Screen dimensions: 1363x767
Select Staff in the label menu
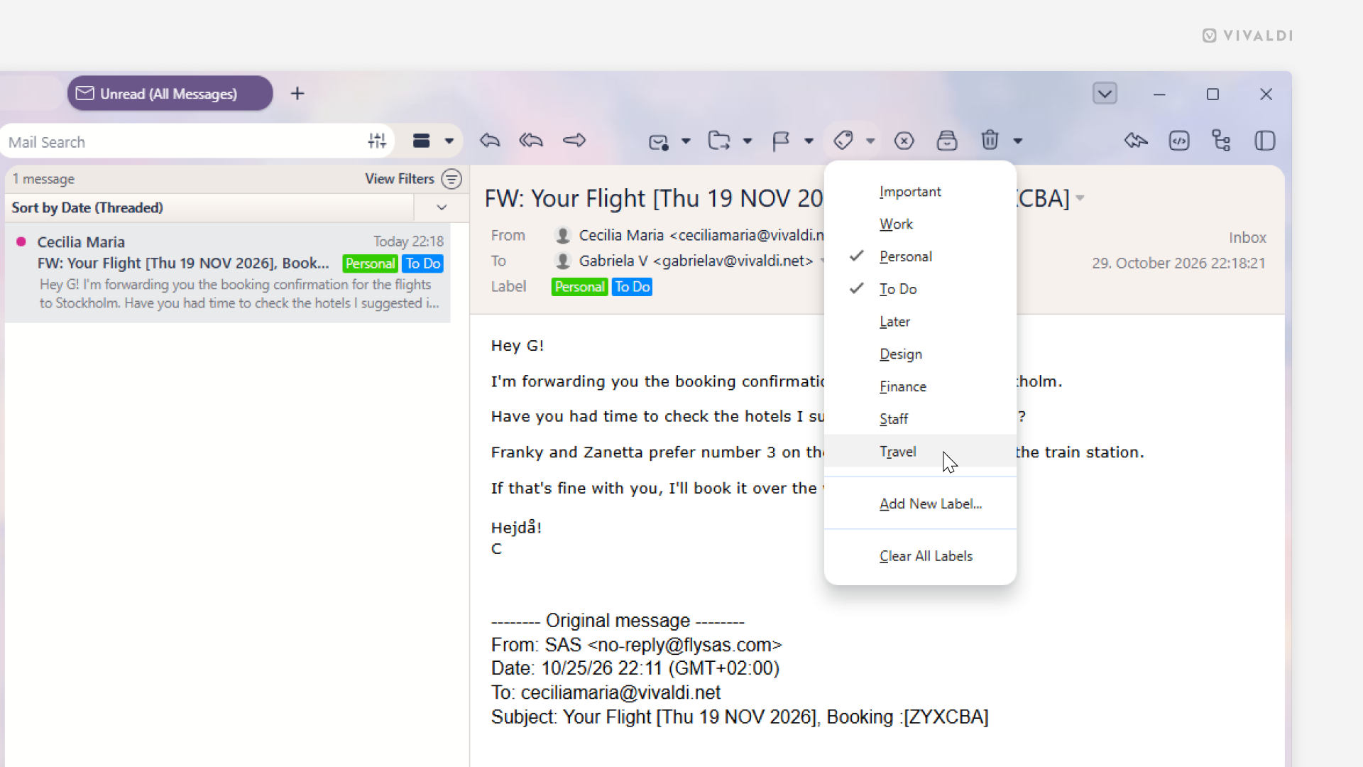(920, 419)
